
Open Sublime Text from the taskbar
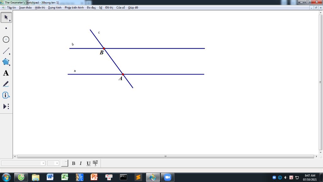coord(138,177)
